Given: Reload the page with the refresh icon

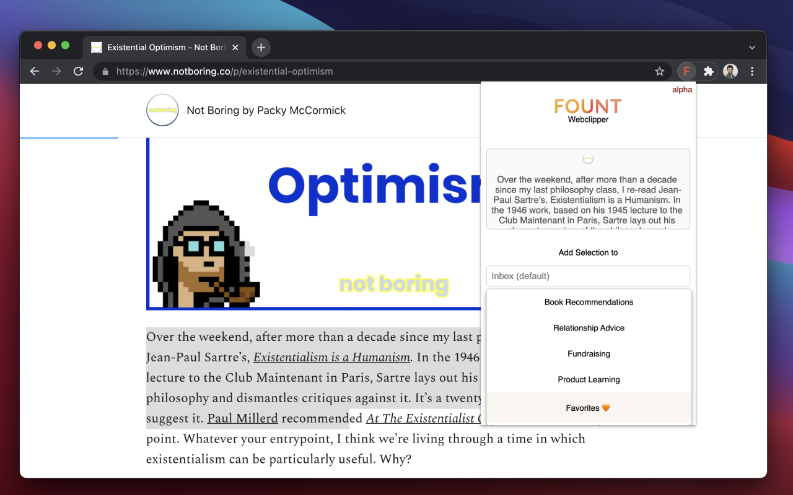Looking at the screenshot, I should coord(78,71).
